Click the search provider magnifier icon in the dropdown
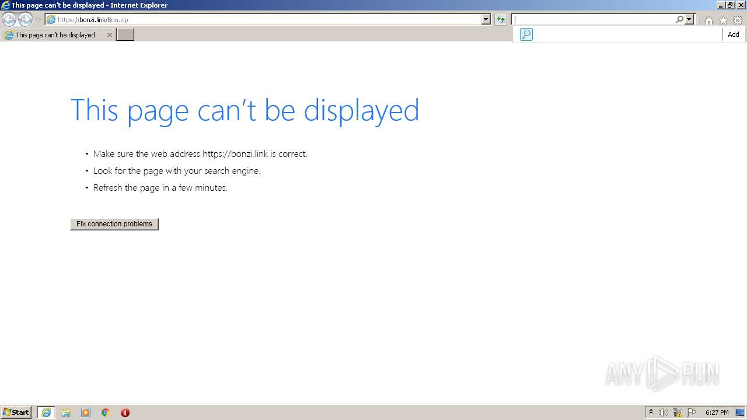The image size is (747, 420). [x=526, y=34]
